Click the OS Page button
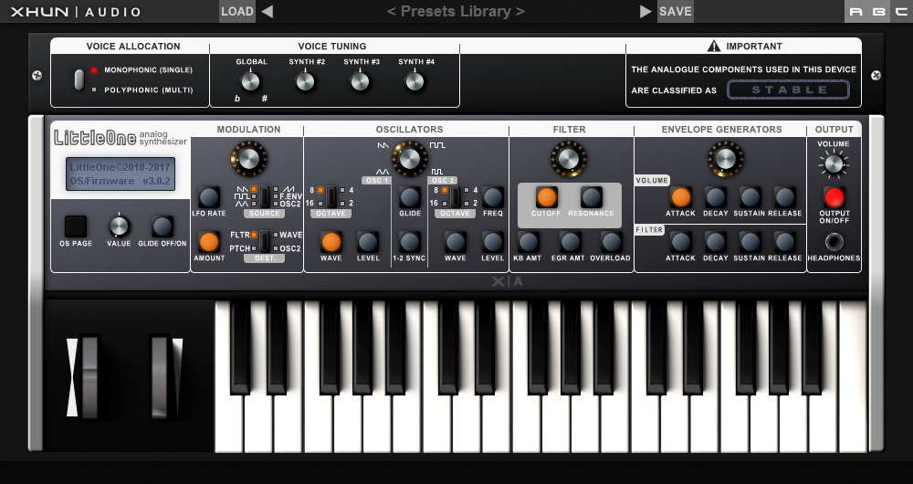 coord(76,226)
